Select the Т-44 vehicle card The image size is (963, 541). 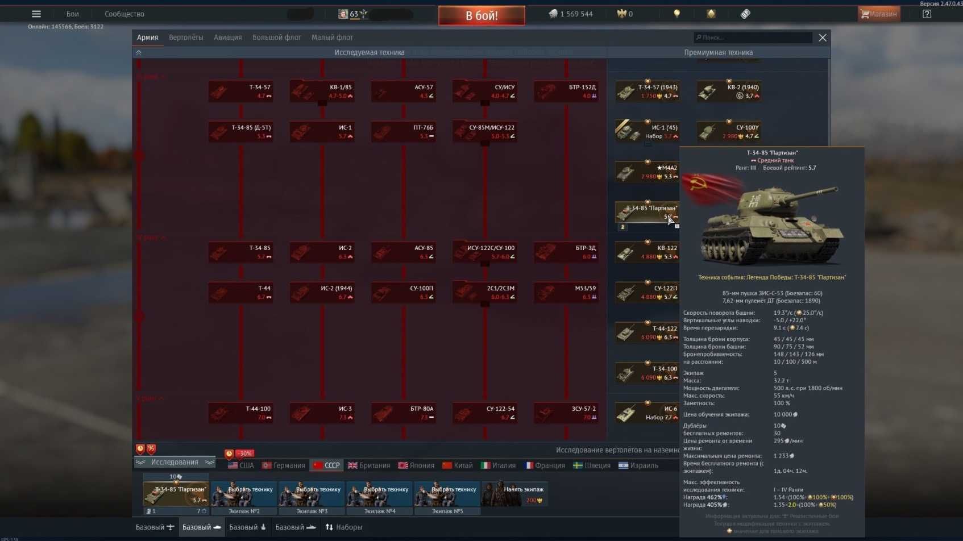pos(240,293)
